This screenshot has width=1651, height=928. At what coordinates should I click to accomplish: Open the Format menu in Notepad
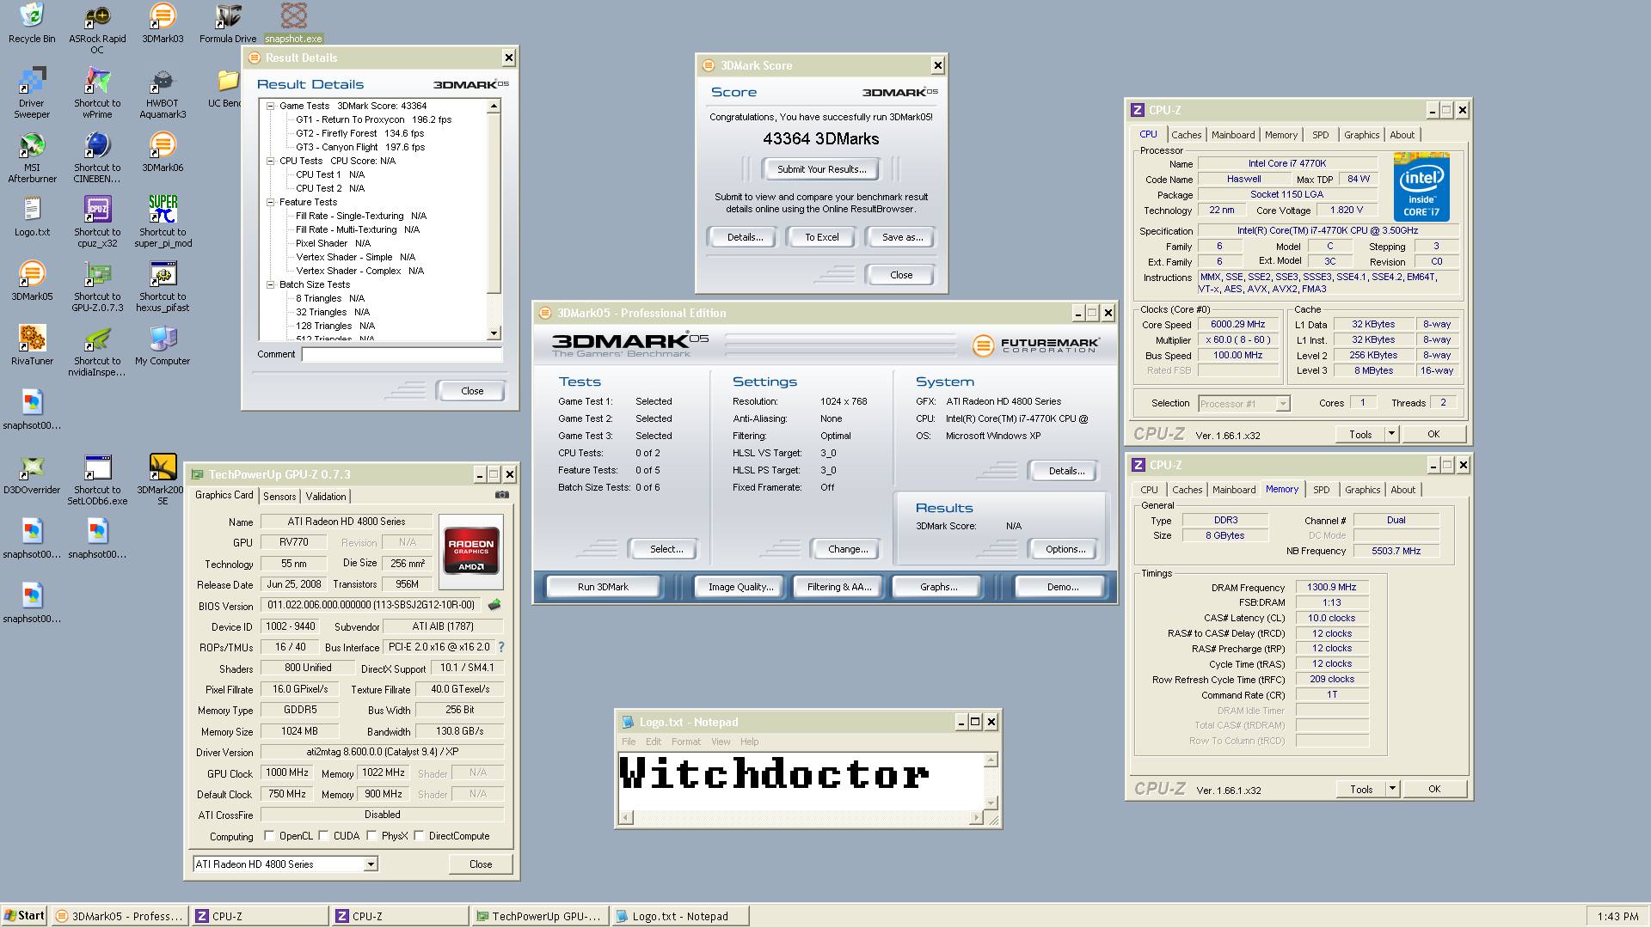point(686,742)
